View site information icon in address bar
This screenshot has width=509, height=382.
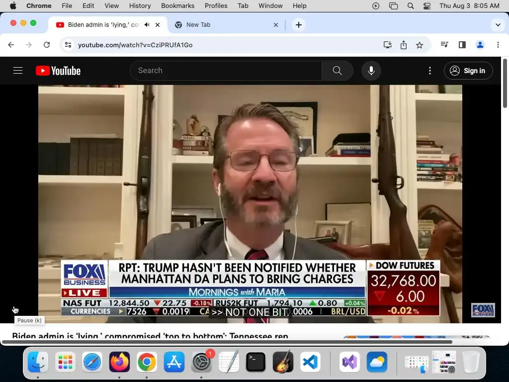68,45
